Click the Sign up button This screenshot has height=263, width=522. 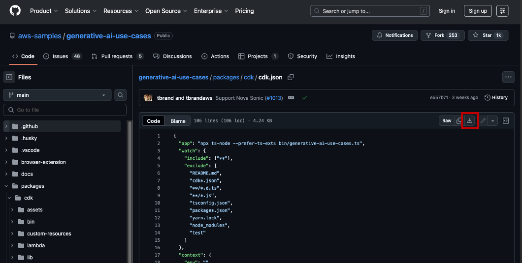(x=478, y=11)
